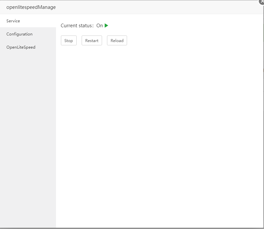Switch to the Configuration tab
264x229 pixels.
tap(28, 34)
